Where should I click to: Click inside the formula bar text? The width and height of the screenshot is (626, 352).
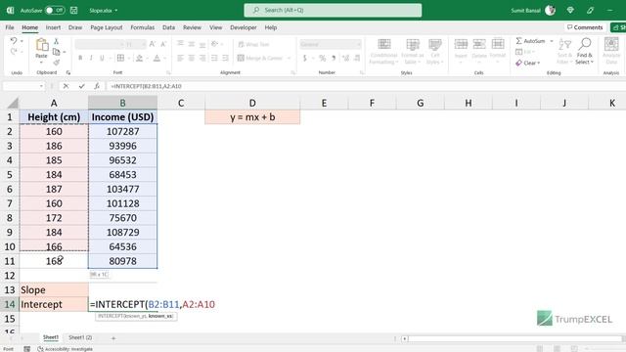point(147,86)
